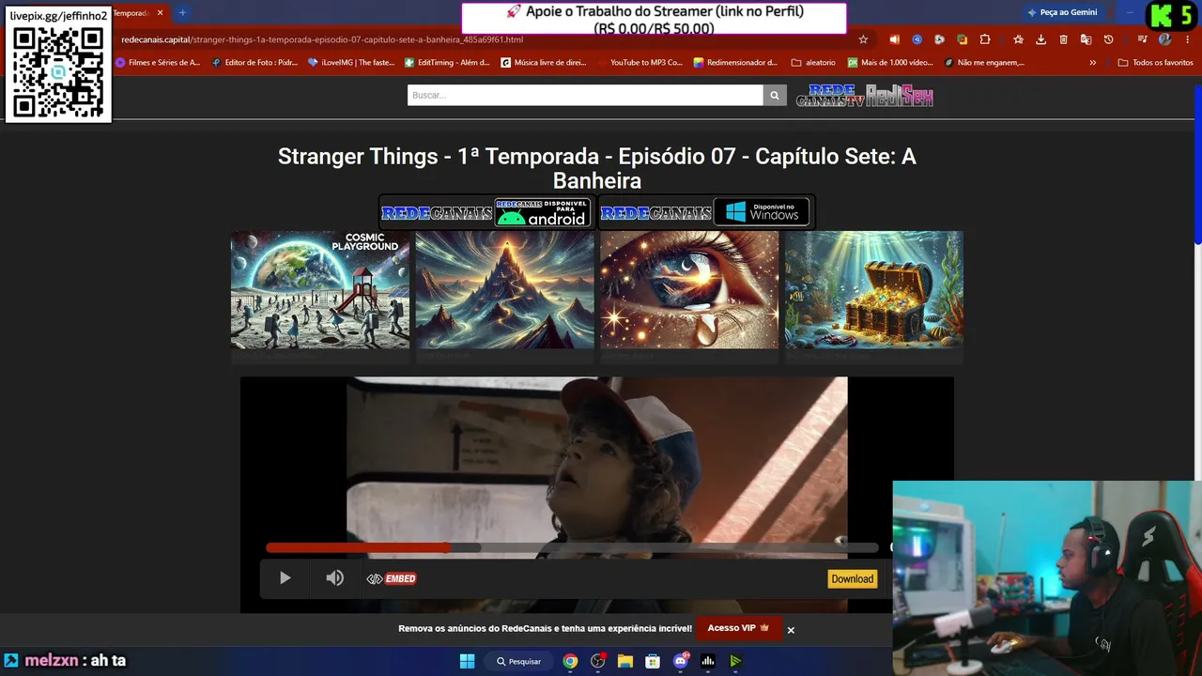
Task: Click the trash can toolbar icon
Action: coord(1063,39)
